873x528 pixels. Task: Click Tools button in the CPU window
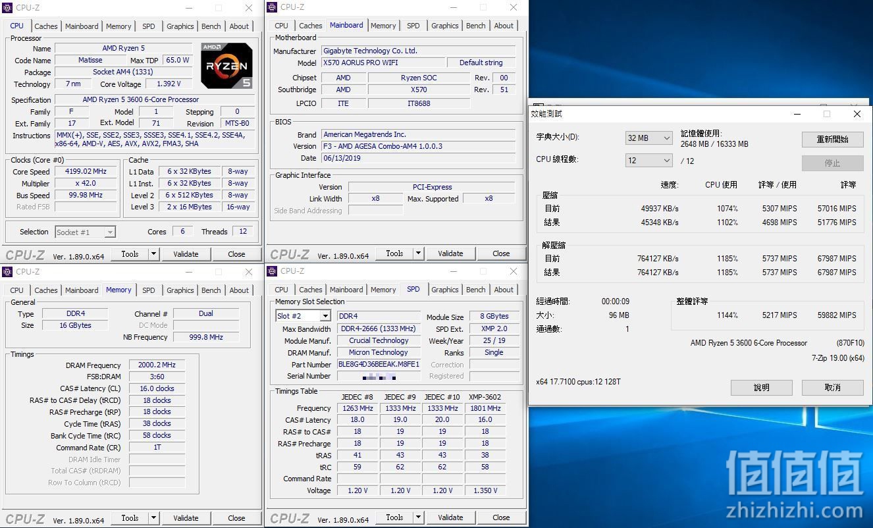pyautogui.click(x=130, y=253)
